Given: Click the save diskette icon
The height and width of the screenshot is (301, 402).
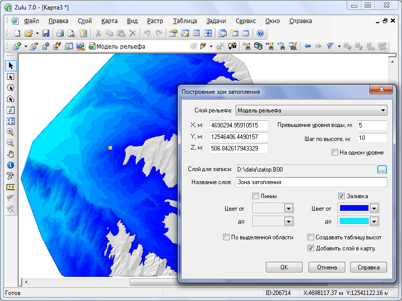Looking at the screenshot, I should 46,34.
